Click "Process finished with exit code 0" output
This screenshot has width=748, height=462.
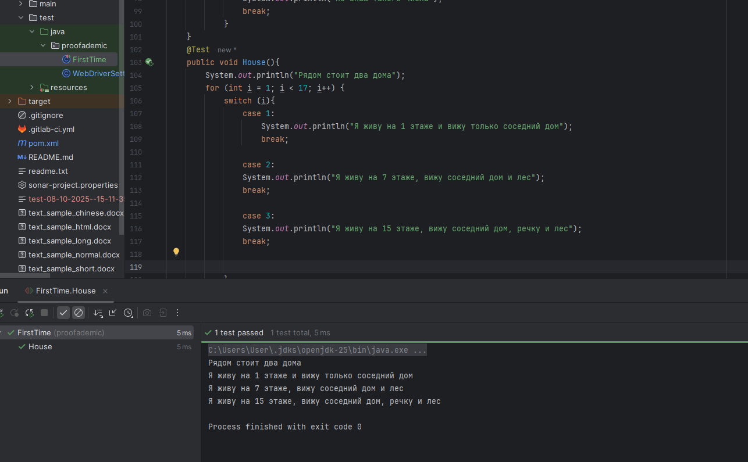(x=285, y=427)
